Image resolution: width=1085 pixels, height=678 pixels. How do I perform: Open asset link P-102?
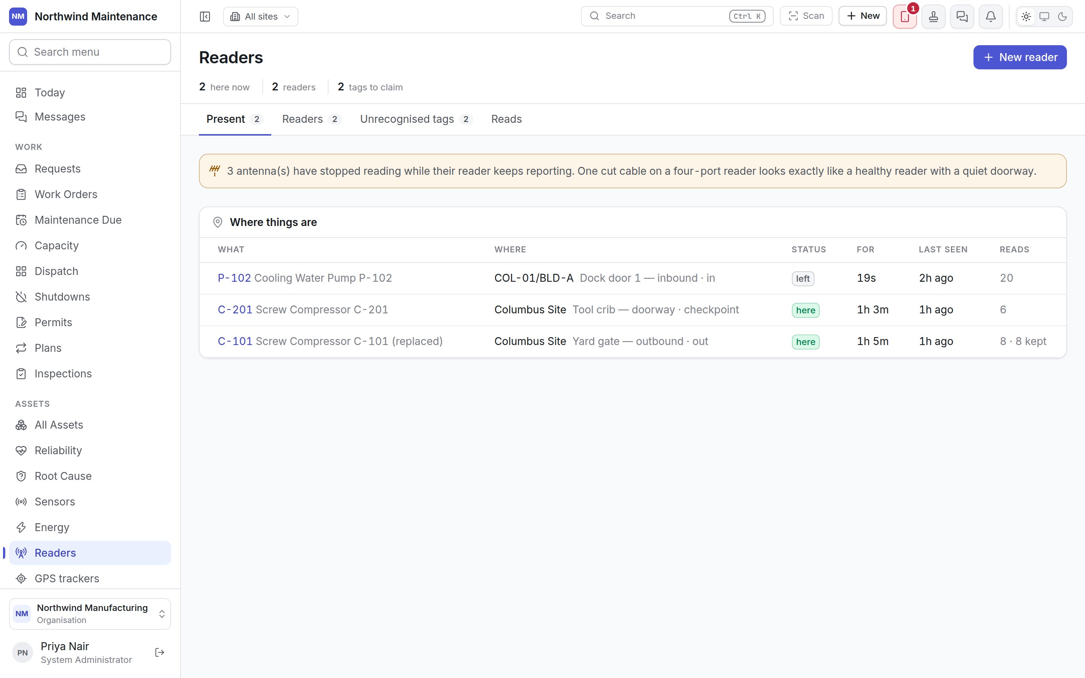(x=234, y=278)
